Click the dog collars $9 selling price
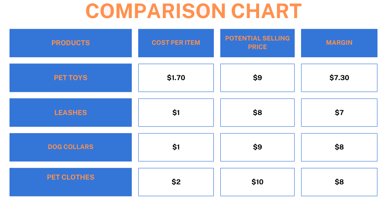Image resolution: width=387 pixels, height=205 pixels. tap(257, 147)
